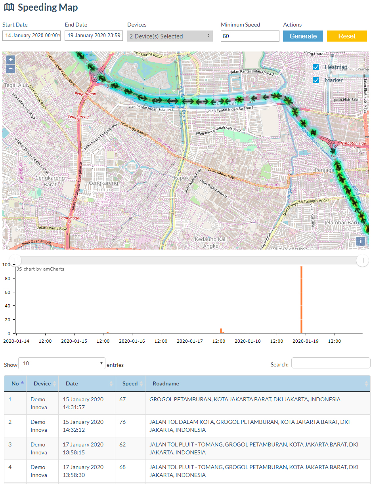Uncheck the Marker layer checkbox
Viewport: 371px width, 494px height.
coord(316,80)
